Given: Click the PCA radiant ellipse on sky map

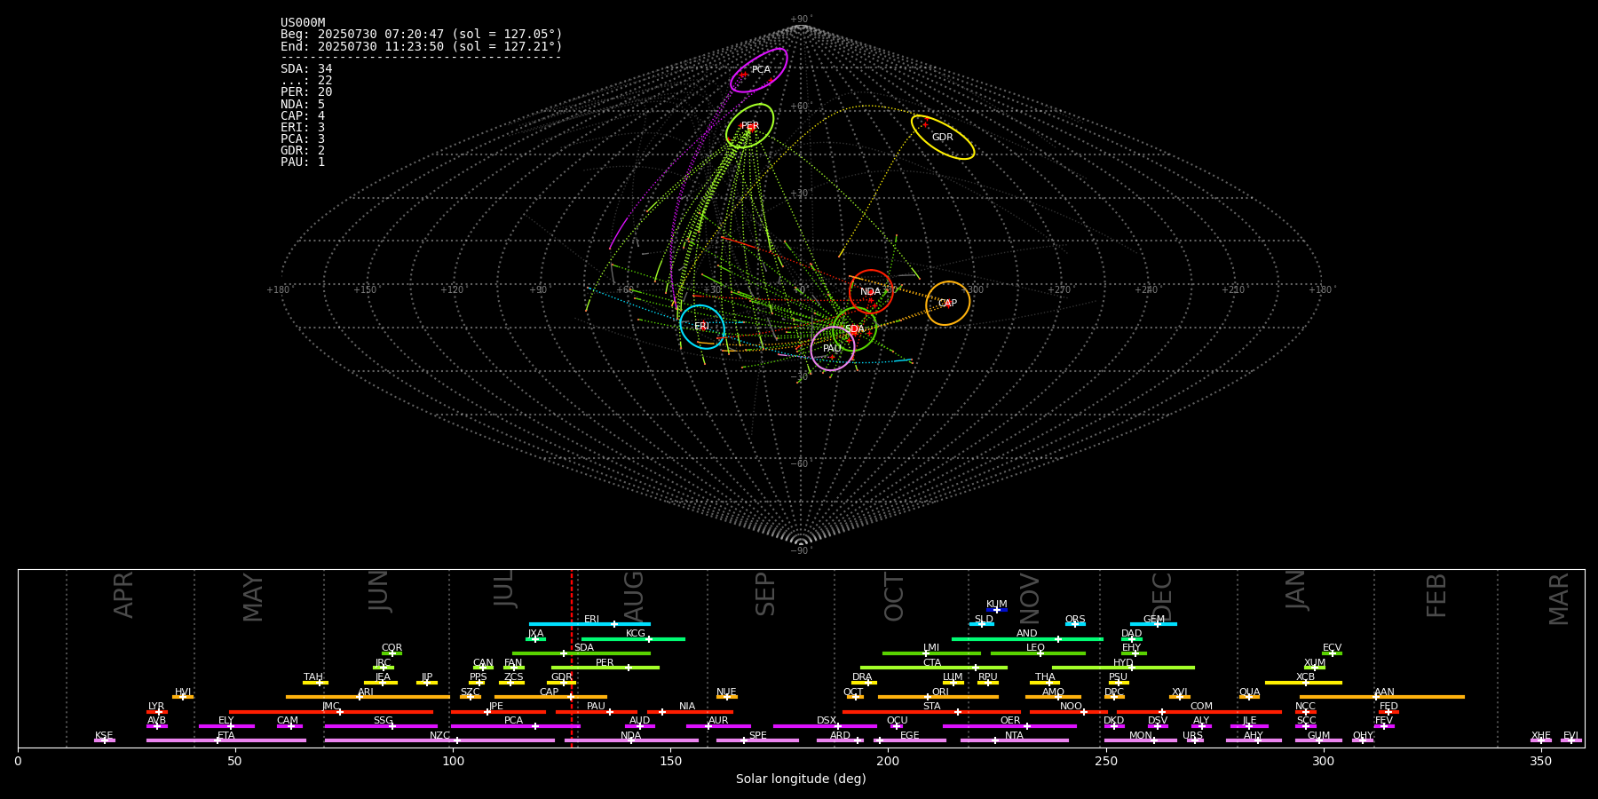Looking at the screenshot, I should coord(759,70).
